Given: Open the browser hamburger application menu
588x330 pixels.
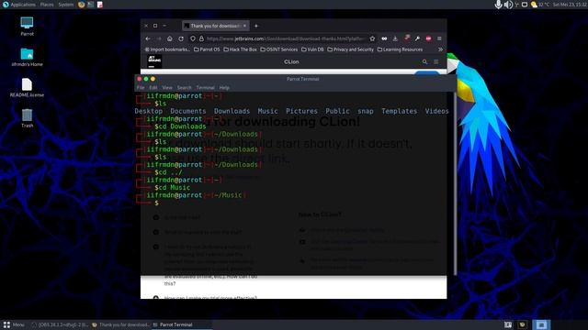Looking at the screenshot, I should 439,38.
